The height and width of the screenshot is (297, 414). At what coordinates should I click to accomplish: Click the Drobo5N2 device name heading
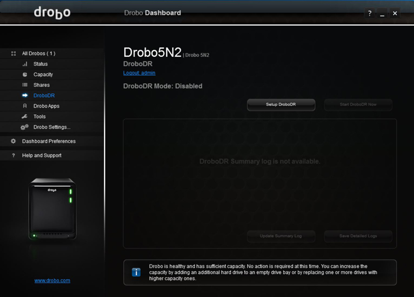(152, 52)
